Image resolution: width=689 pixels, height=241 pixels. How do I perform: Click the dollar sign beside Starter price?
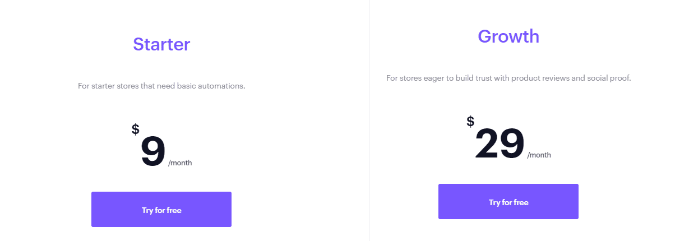point(136,129)
